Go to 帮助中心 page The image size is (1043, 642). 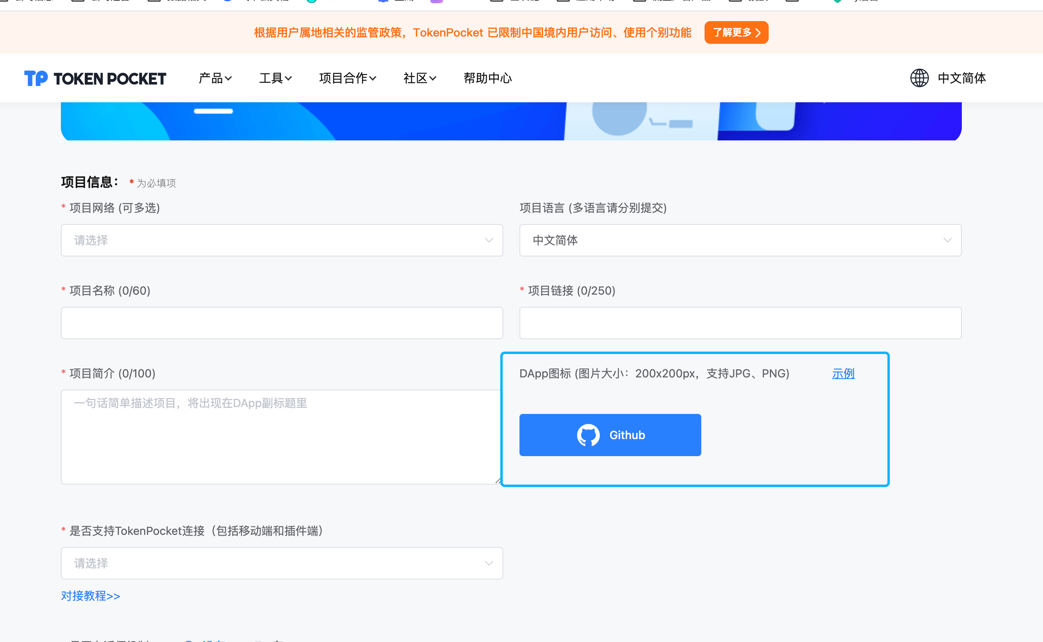[x=487, y=78]
